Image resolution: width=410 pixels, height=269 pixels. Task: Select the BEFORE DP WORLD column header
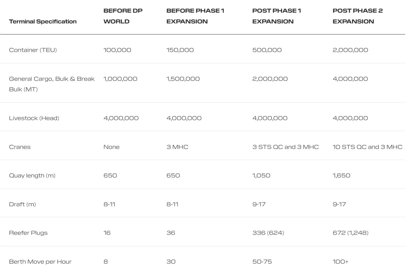pyautogui.click(x=123, y=16)
